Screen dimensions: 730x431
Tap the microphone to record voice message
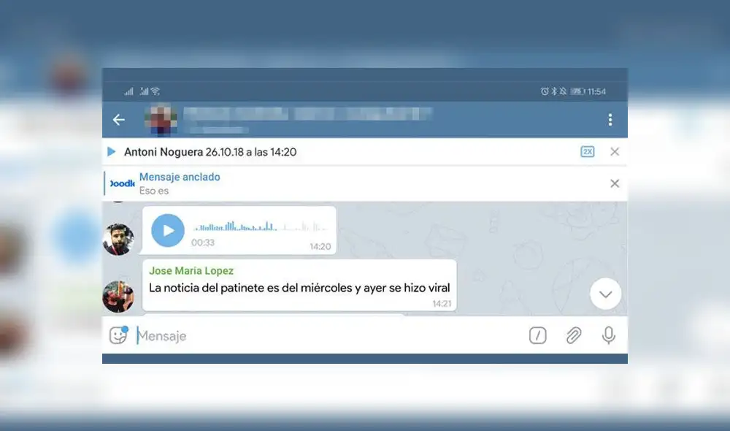pyautogui.click(x=609, y=335)
